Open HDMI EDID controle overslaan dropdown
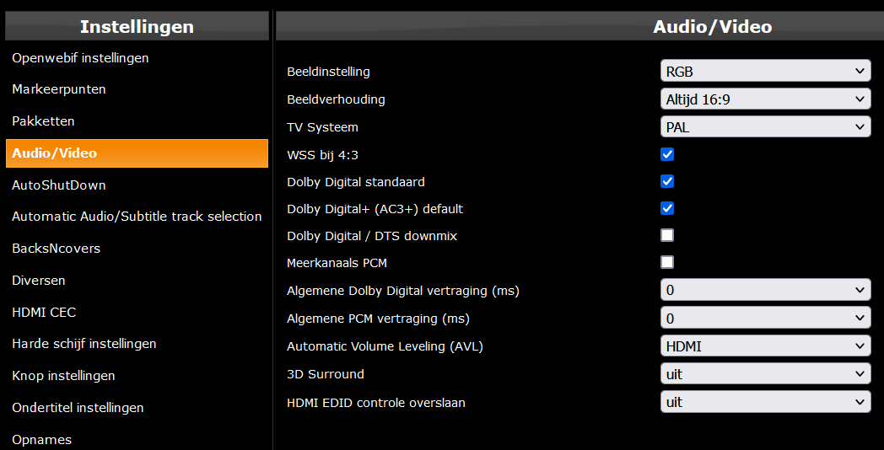This screenshot has width=884, height=450. coord(766,402)
